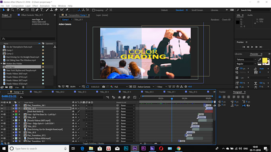
Task: Select the Small Screen workspace
Action: pyautogui.click(x=197, y=10)
